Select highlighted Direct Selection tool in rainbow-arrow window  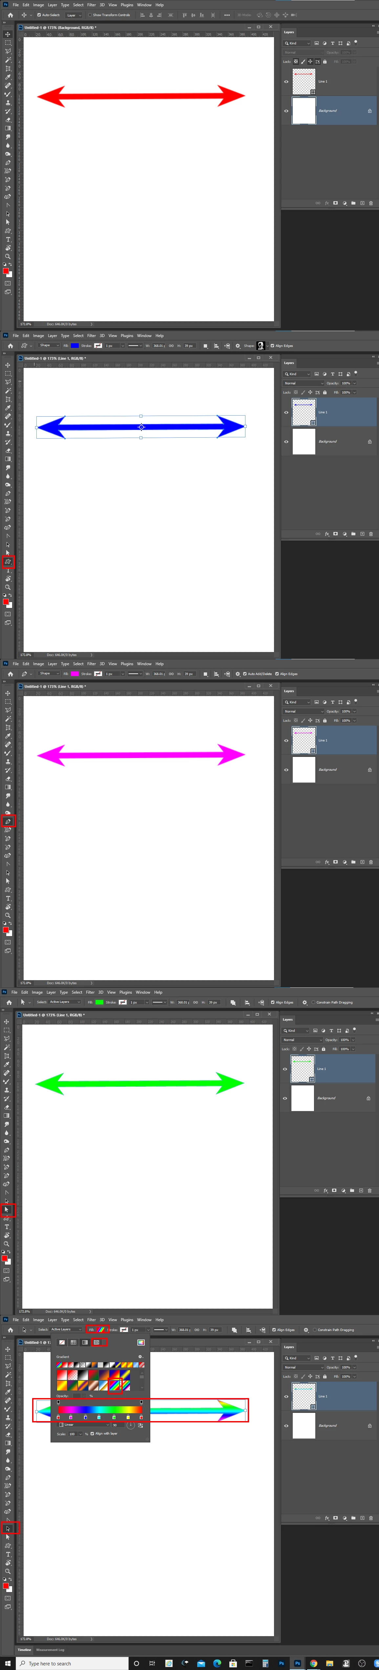pos(8,1528)
